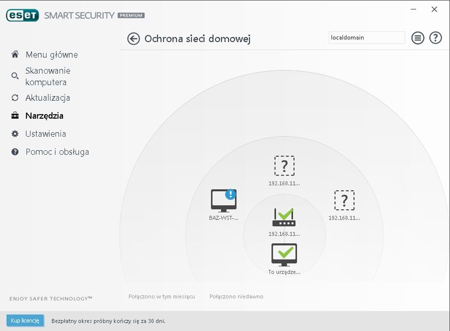Click the router's 192.168.11... label
Image resolution: width=450 pixels, height=331 pixels.
coord(284,234)
